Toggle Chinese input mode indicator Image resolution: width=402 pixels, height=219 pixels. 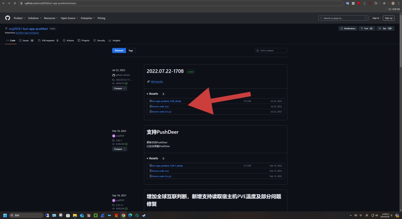361,215
